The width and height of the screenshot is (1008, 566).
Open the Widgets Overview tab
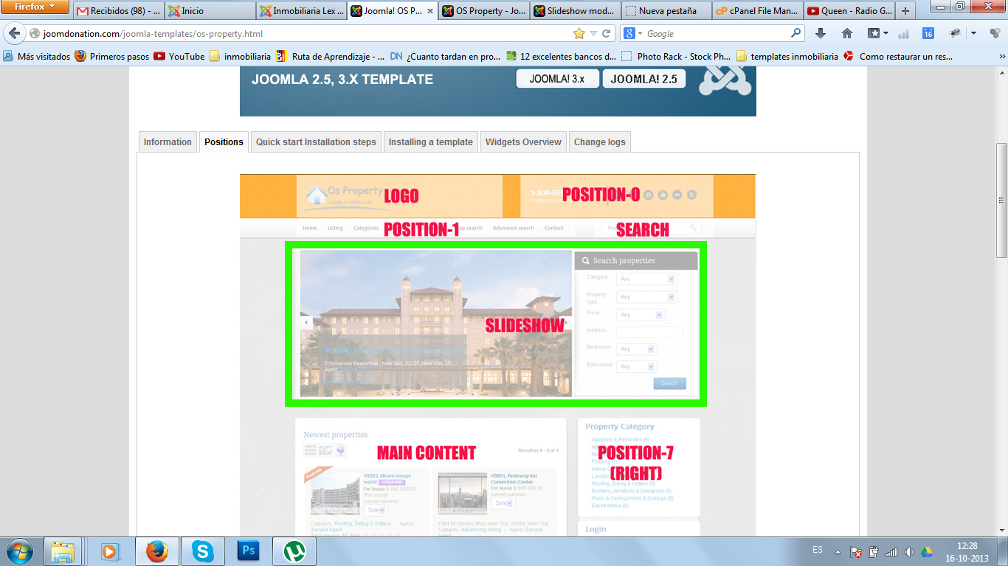click(523, 142)
